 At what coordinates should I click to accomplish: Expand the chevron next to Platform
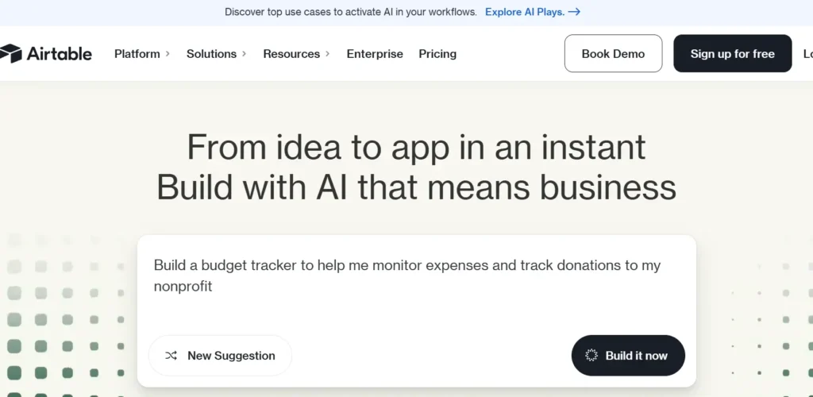168,54
